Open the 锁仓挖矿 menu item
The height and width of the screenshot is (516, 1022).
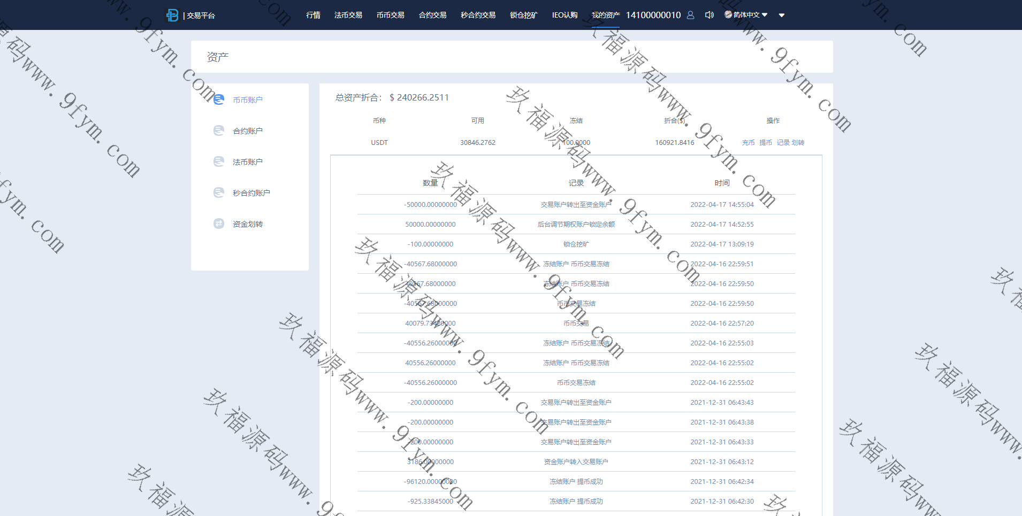click(x=523, y=15)
